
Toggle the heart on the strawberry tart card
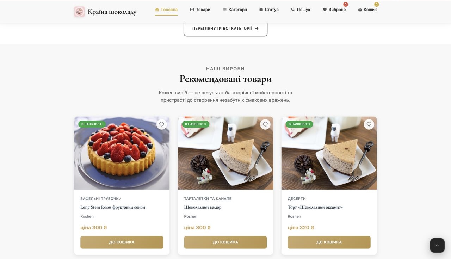[161, 124]
